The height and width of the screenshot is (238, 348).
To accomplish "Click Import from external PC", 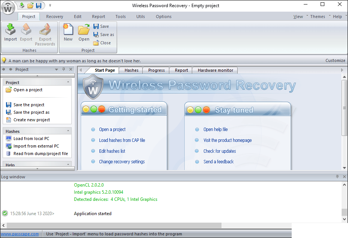I will coord(32,146).
